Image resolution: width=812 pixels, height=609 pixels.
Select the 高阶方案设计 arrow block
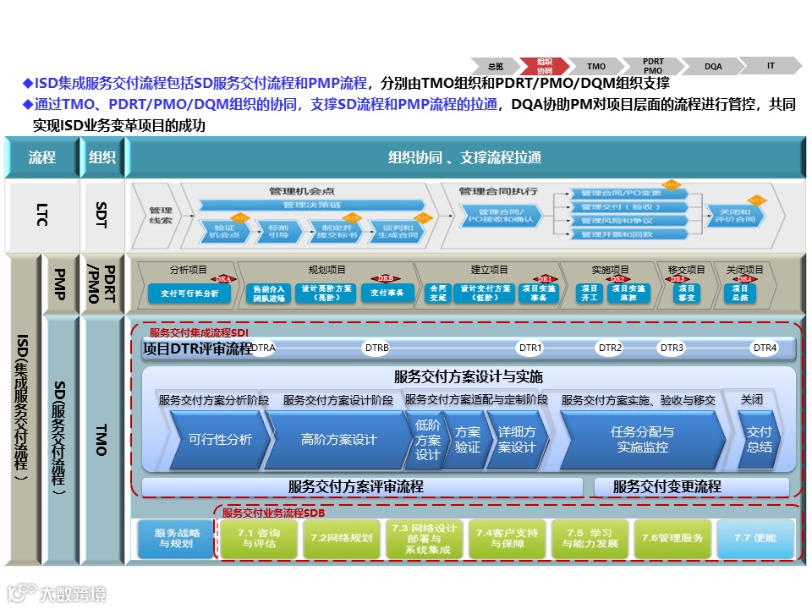(338, 440)
